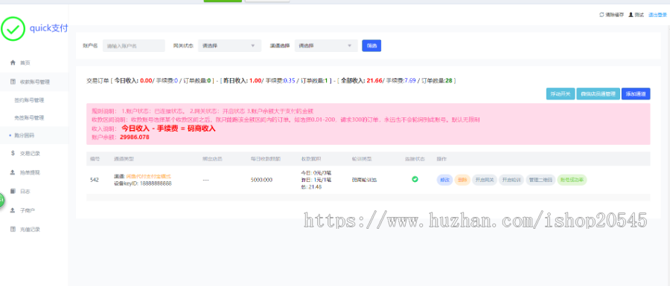Click the document icon beside 充值记录

13,230
